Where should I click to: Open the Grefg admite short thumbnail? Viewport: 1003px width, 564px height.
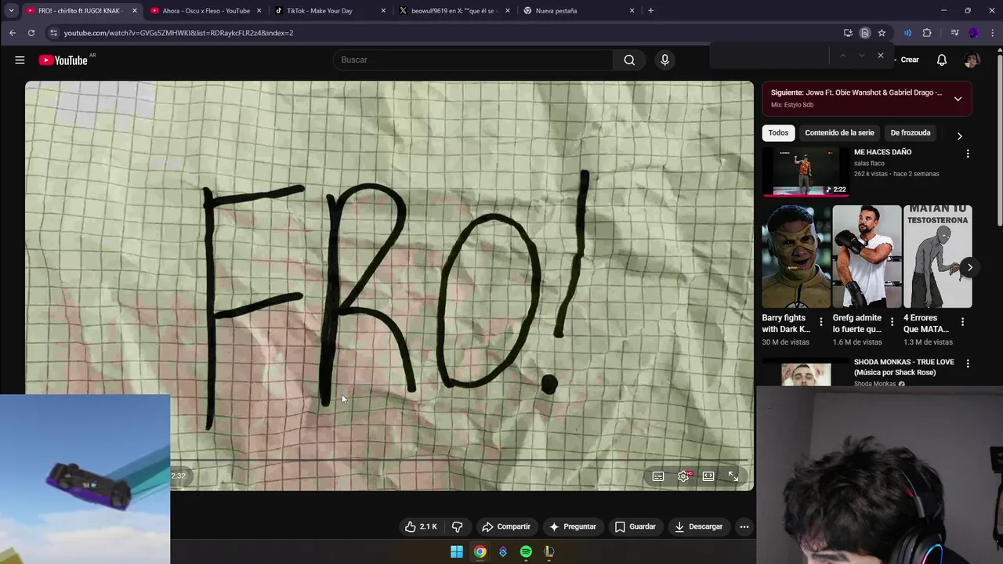pos(867,257)
